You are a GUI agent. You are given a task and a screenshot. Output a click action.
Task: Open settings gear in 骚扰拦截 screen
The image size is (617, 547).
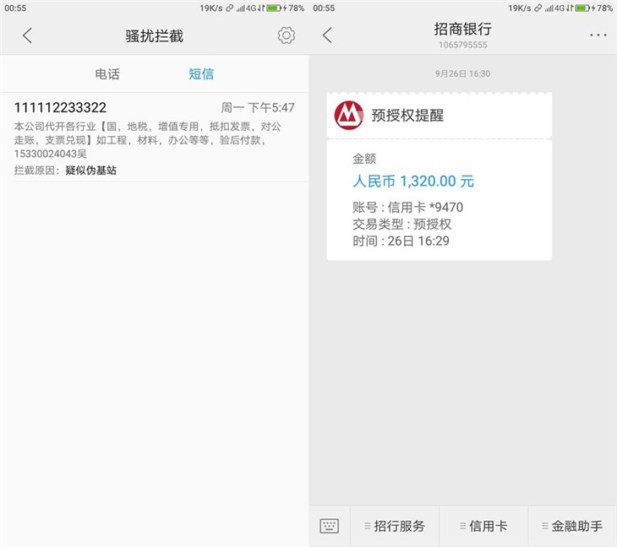pos(286,35)
